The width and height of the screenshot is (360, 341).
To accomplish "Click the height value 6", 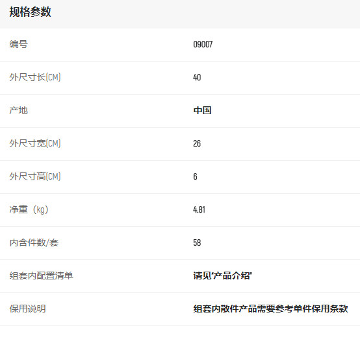I will coord(195,176).
